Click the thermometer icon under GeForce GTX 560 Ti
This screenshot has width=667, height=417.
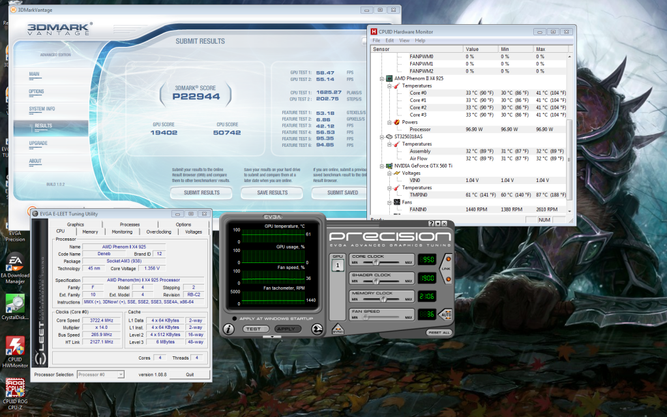(396, 187)
